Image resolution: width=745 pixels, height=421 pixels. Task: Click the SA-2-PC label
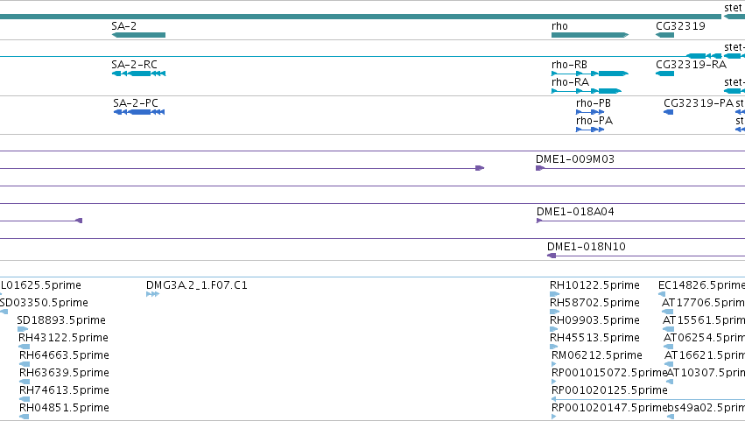pyautogui.click(x=136, y=103)
